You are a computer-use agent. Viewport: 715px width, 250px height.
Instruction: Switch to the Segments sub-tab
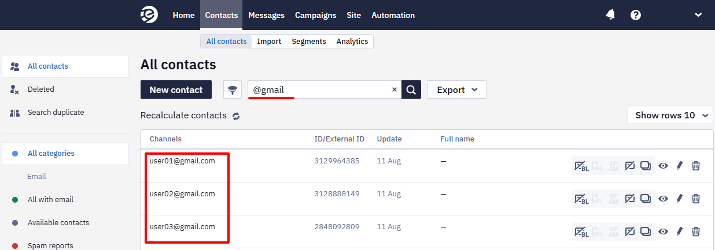pyautogui.click(x=309, y=42)
